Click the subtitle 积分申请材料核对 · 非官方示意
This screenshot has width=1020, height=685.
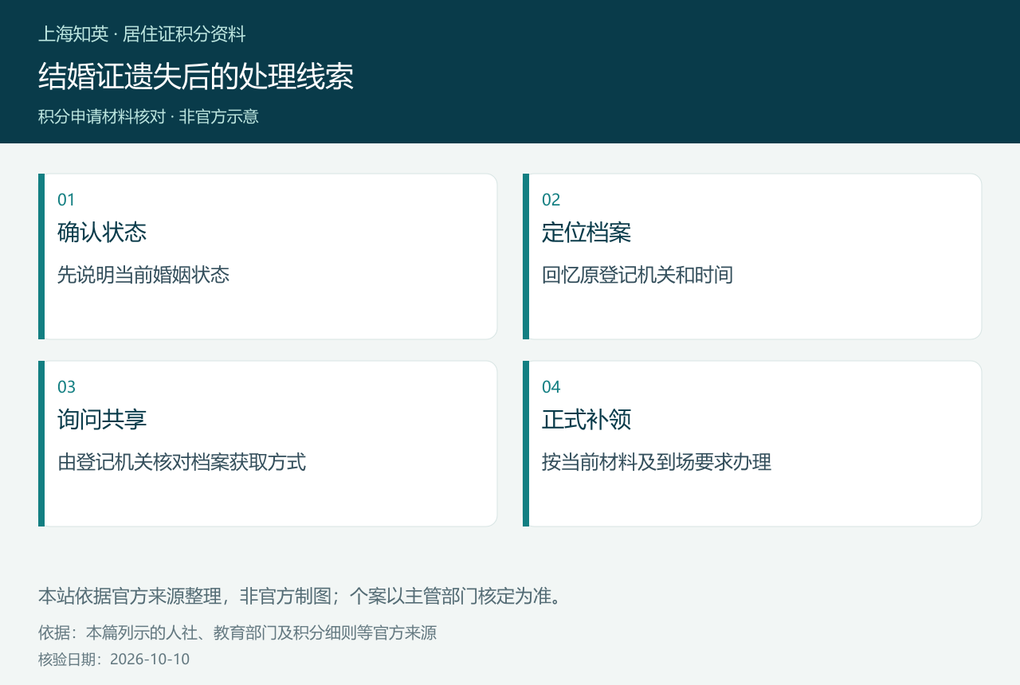click(x=148, y=116)
